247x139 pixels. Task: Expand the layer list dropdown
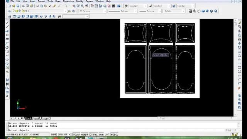coord(39,11)
